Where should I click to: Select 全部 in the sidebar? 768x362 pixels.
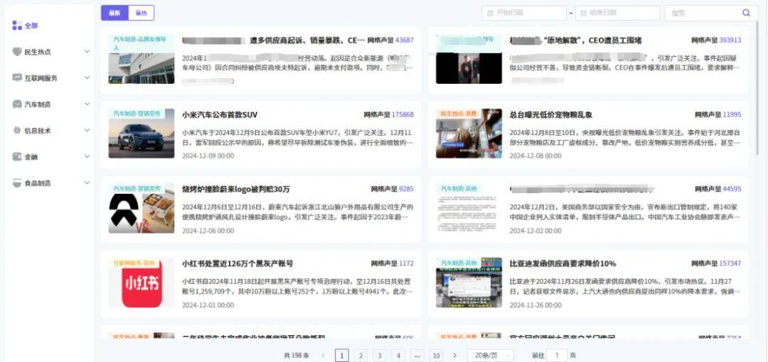[x=31, y=26]
